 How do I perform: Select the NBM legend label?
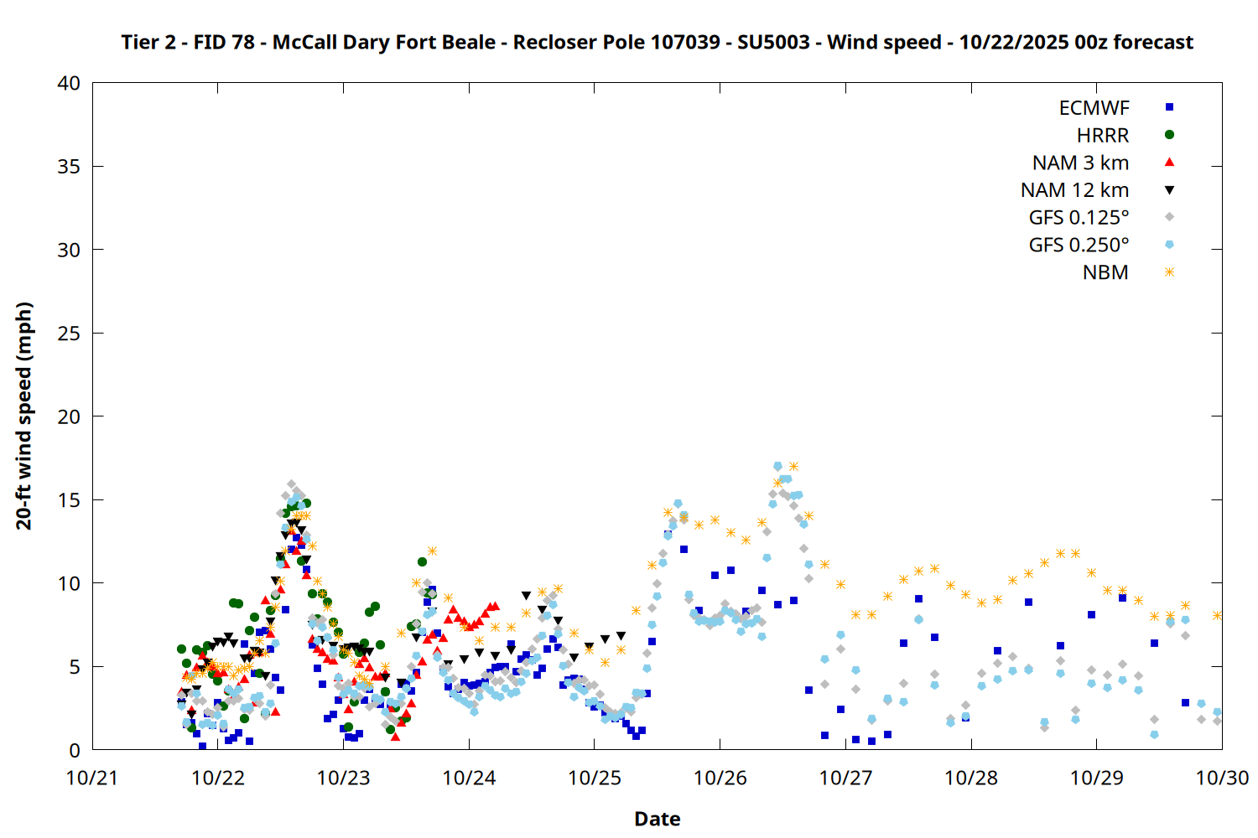point(1105,273)
